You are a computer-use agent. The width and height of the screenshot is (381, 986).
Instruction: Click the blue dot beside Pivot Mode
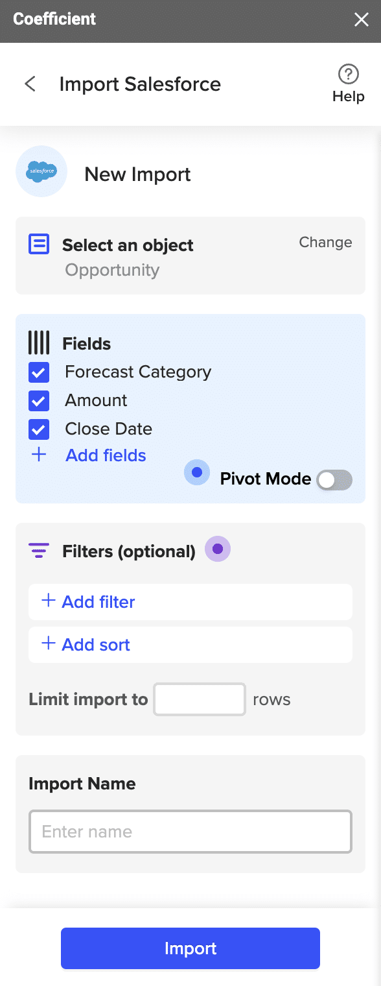[x=197, y=472]
